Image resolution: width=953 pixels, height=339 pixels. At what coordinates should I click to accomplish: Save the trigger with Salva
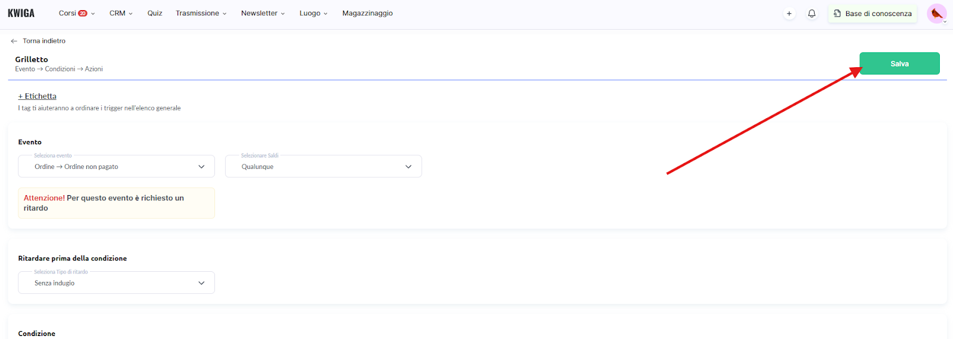[899, 64]
